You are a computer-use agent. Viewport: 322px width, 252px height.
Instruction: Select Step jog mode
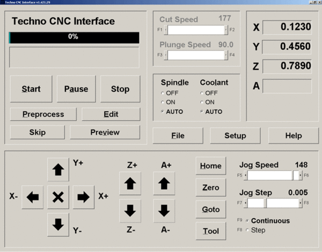pos(247,230)
